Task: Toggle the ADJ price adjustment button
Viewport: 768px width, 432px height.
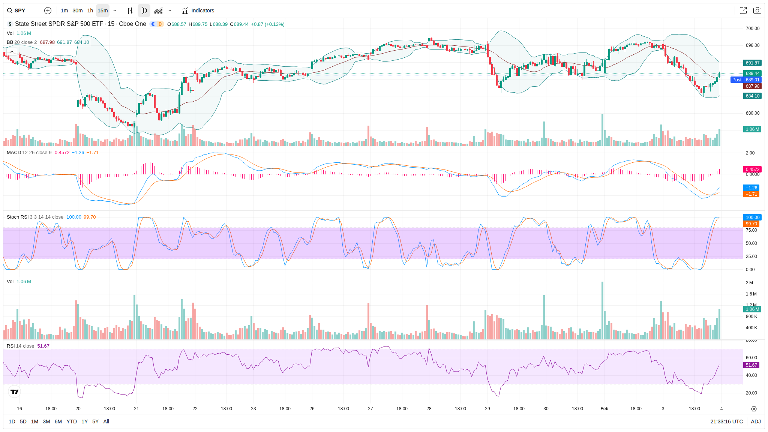Action: point(756,421)
